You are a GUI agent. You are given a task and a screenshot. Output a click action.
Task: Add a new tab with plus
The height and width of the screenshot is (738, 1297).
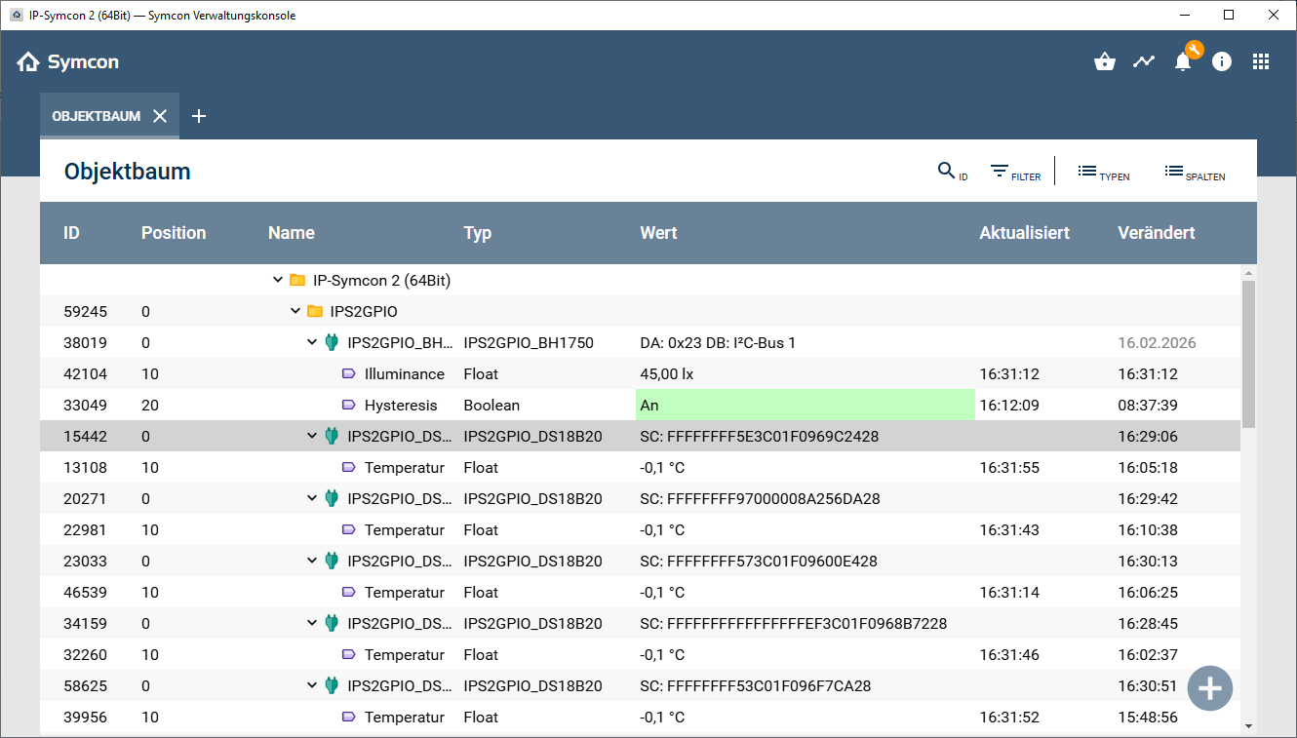pyautogui.click(x=199, y=116)
